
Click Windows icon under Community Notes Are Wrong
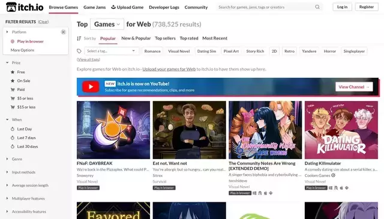point(254,193)
